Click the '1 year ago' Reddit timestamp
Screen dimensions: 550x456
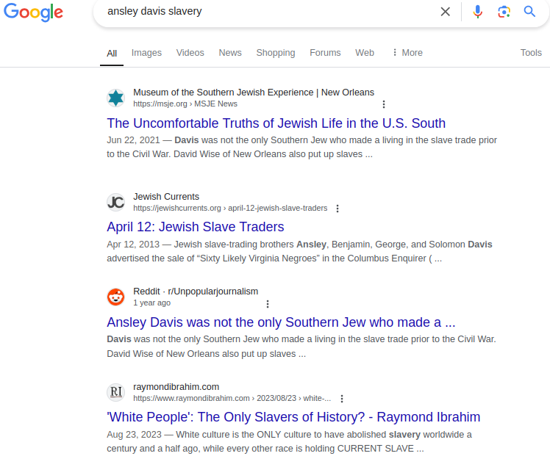point(152,303)
